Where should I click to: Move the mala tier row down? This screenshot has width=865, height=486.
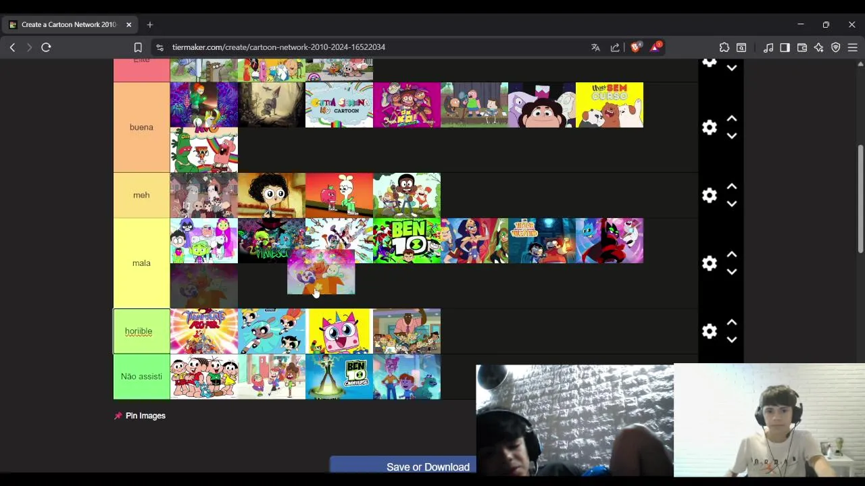(x=731, y=271)
